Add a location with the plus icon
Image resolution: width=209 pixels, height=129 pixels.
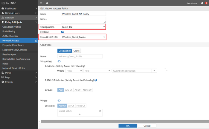point(80,114)
